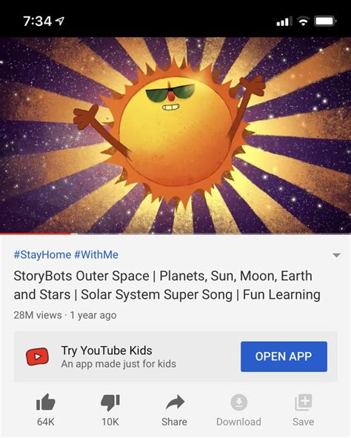351x438 pixels.
Task: Tap the 7:34 clock in status bar
Action: click(37, 21)
